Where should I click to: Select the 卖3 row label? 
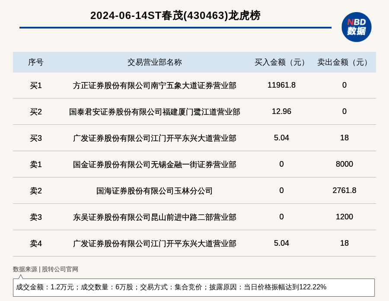[x=36, y=217]
